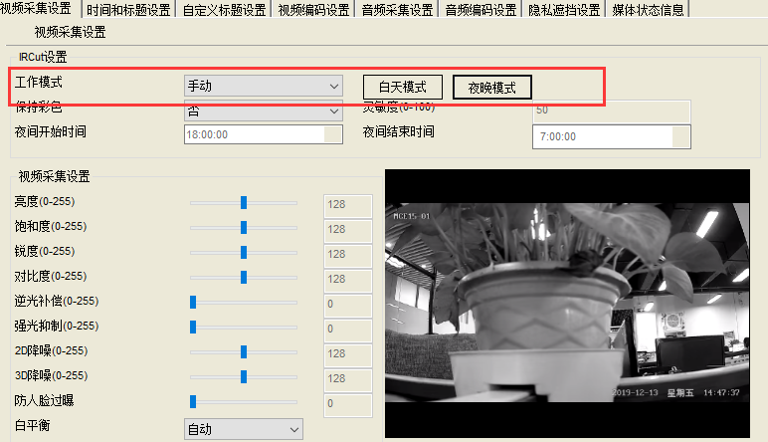The image size is (768, 442).
Task: Click the 灵敏度 input field showing 50
Action: click(x=611, y=110)
